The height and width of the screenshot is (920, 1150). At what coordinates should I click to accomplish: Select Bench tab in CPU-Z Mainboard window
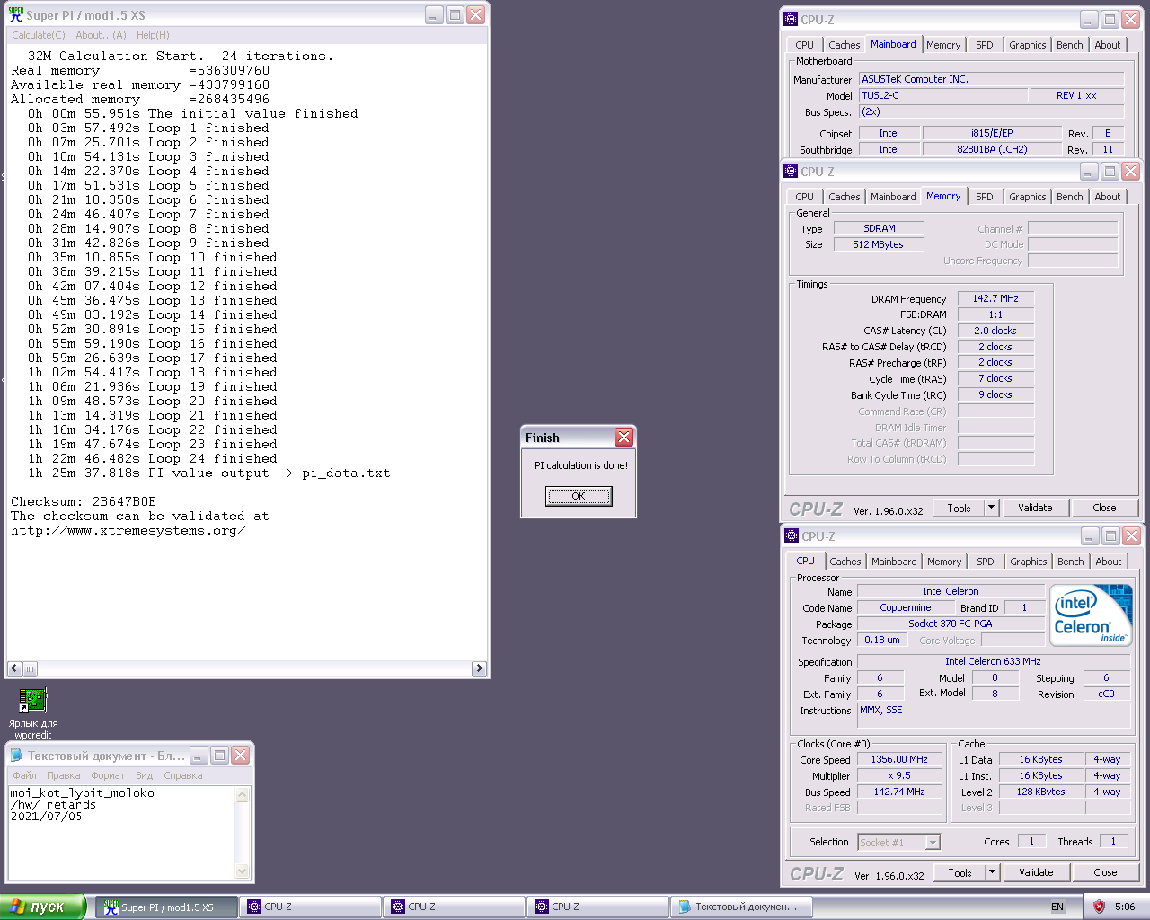click(1069, 45)
